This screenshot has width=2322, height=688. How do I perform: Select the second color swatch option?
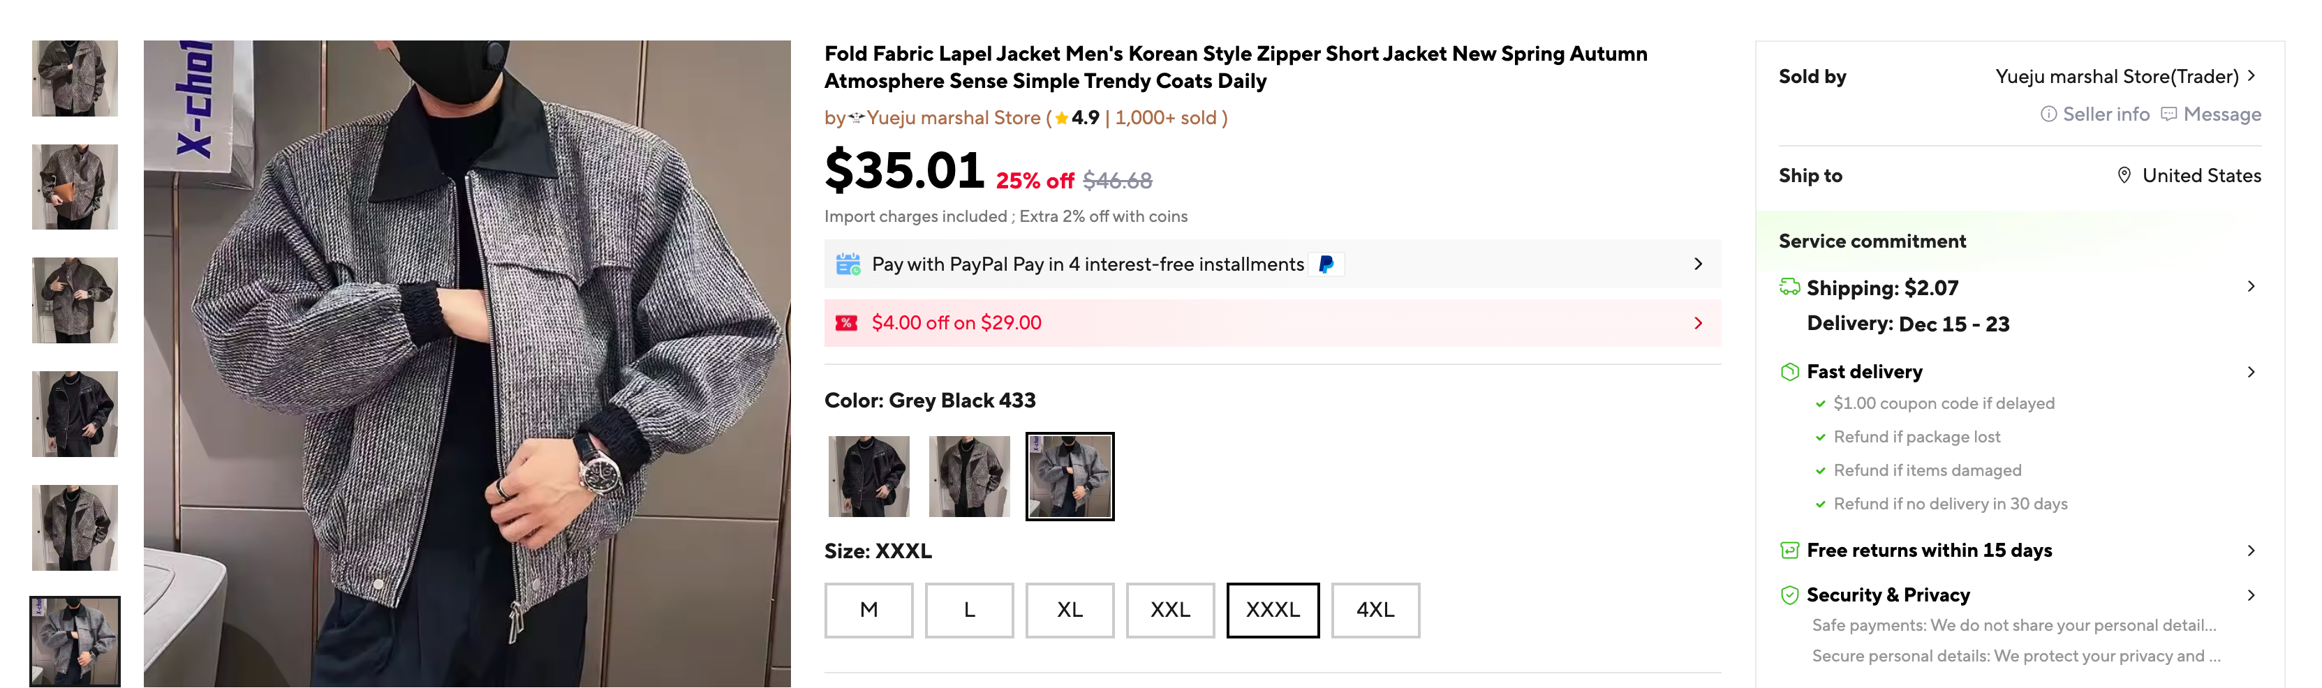(x=969, y=477)
